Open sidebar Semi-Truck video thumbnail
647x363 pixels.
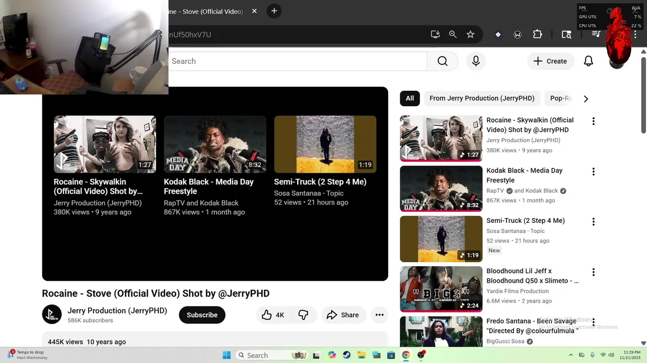click(x=441, y=239)
